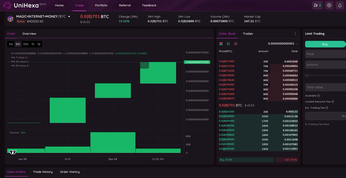The image size is (346, 178).
Task: Click the amount percentage slider handle
Action: pyautogui.click(x=306, y=75)
